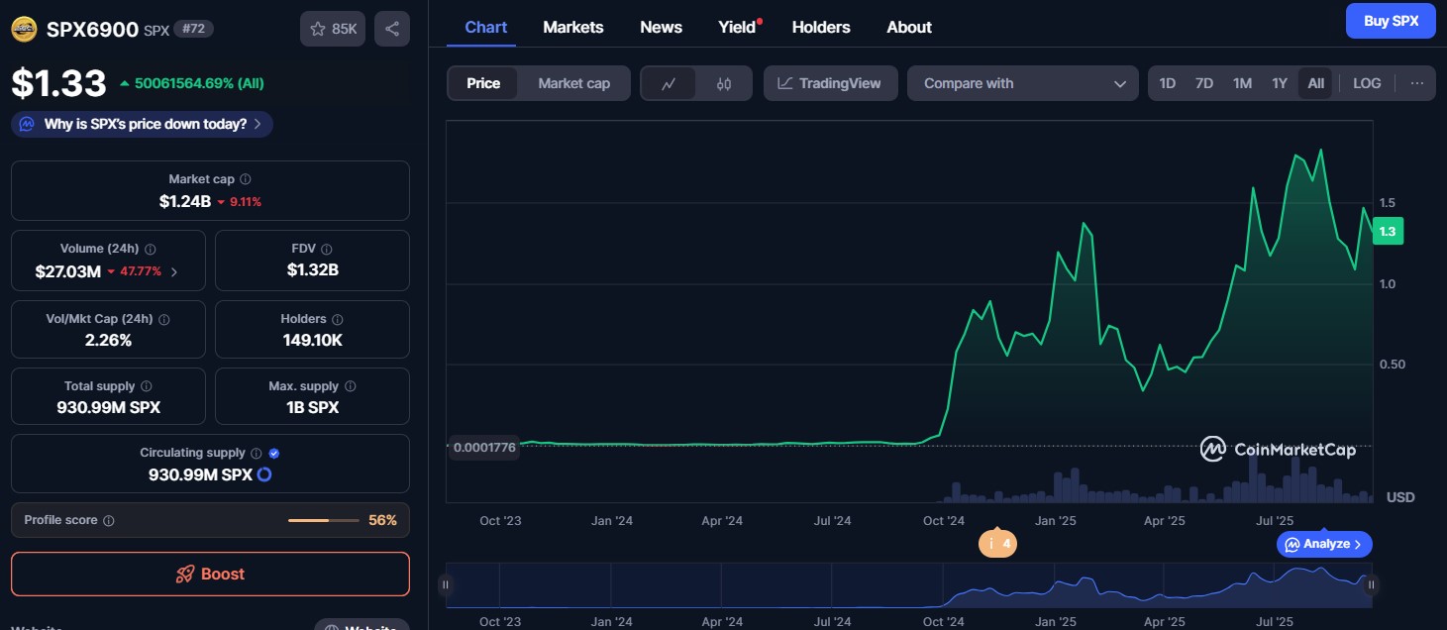Image resolution: width=1447 pixels, height=630 pixels.
Task: Click the 0.0001776 start price label
Action: [484, 447]
